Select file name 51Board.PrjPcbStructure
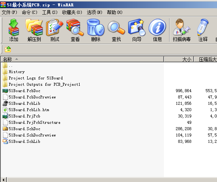Viewport: 217px width, 182px height. click(34, 122)
